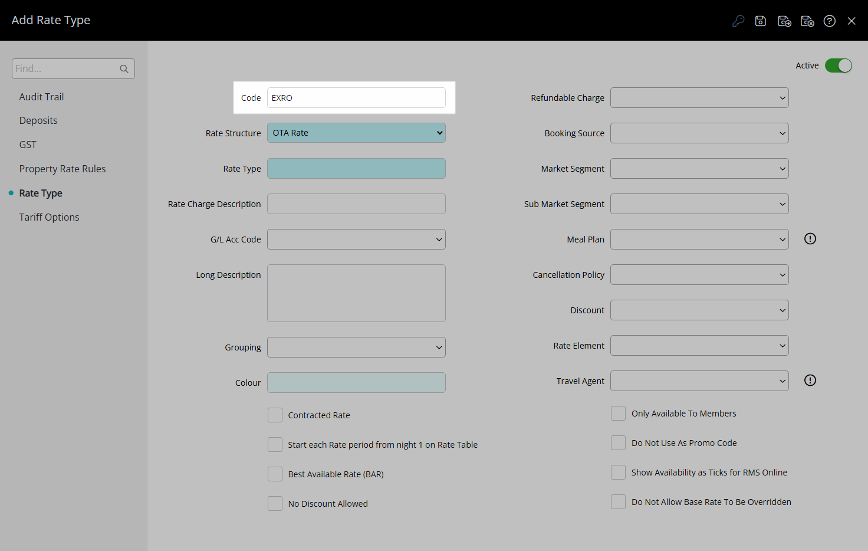868x551 pixels.
Task: Select GST in the sidebar
Action: (28, 145)
